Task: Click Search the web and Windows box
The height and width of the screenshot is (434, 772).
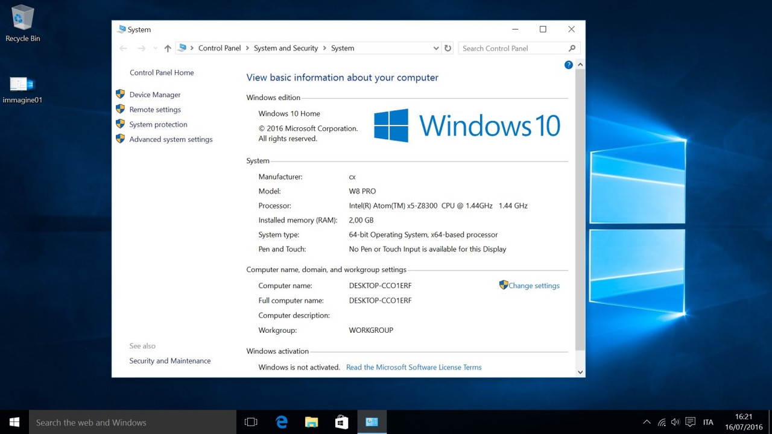Action: click(x=133, y=422)
